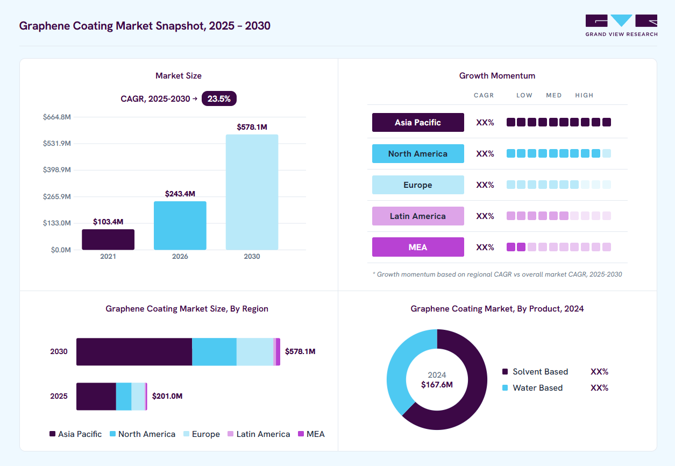Click the By Product, 2024 heading

[x=497, y=309]
